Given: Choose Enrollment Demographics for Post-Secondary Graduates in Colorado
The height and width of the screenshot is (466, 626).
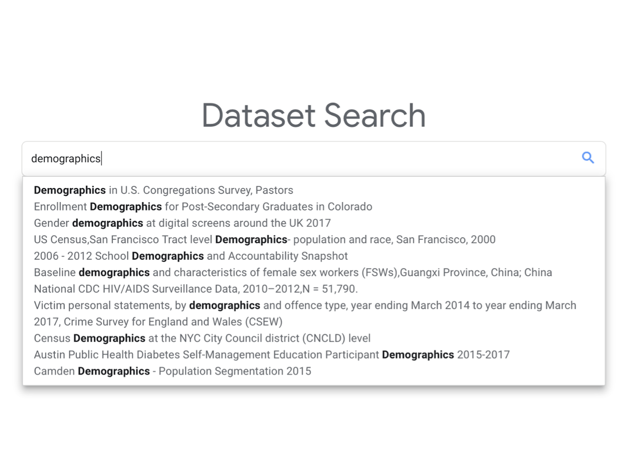Looking at the screenshot, I should [203, 207].
